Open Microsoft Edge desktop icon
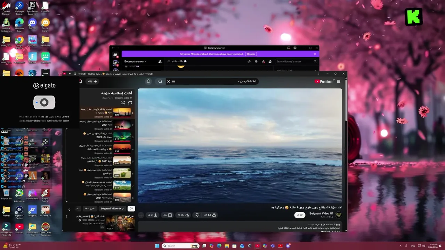Screen dimensions: 445x250 [19, 25]
